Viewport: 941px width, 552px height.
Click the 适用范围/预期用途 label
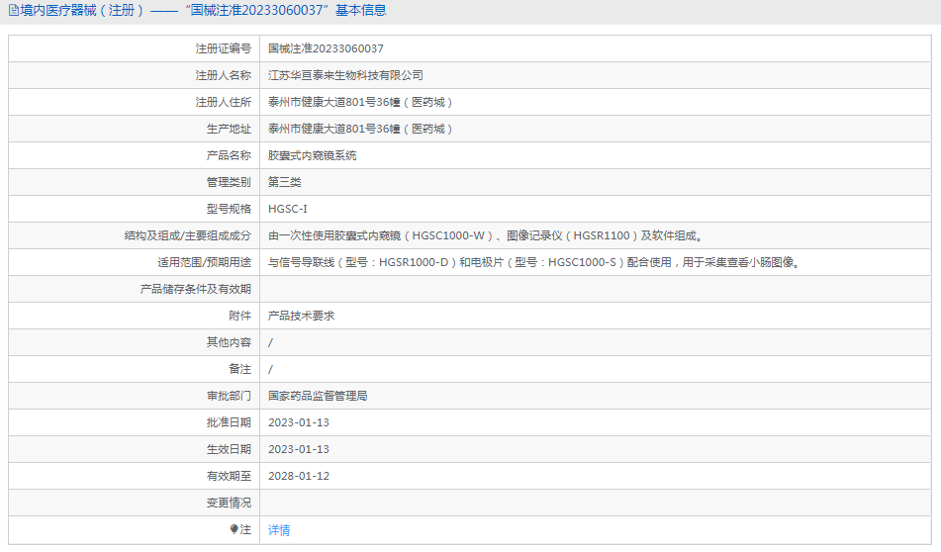[204, 262]
